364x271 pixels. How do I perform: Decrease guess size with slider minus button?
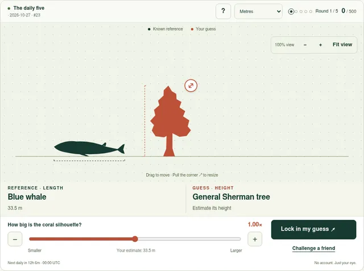[x=15, y=239]
